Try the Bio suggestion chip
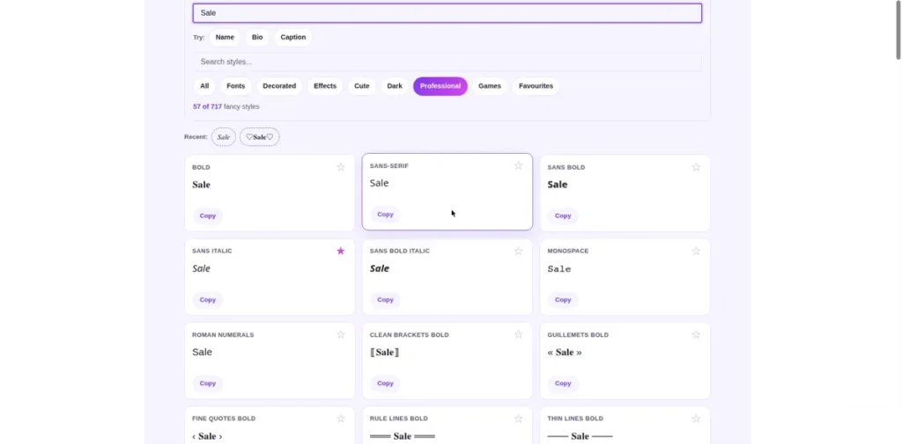The height and width of the screenshot is (444, 902). 257,37
